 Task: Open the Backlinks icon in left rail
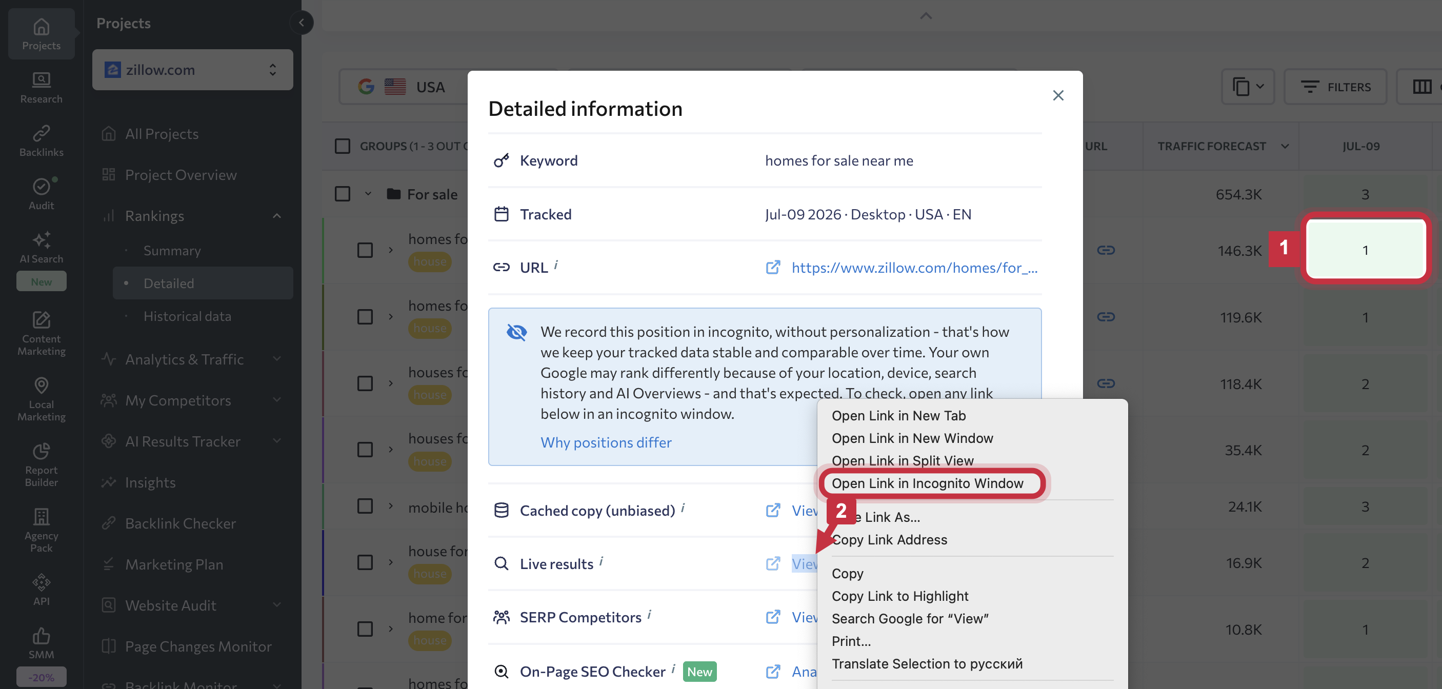coord(41,141)
